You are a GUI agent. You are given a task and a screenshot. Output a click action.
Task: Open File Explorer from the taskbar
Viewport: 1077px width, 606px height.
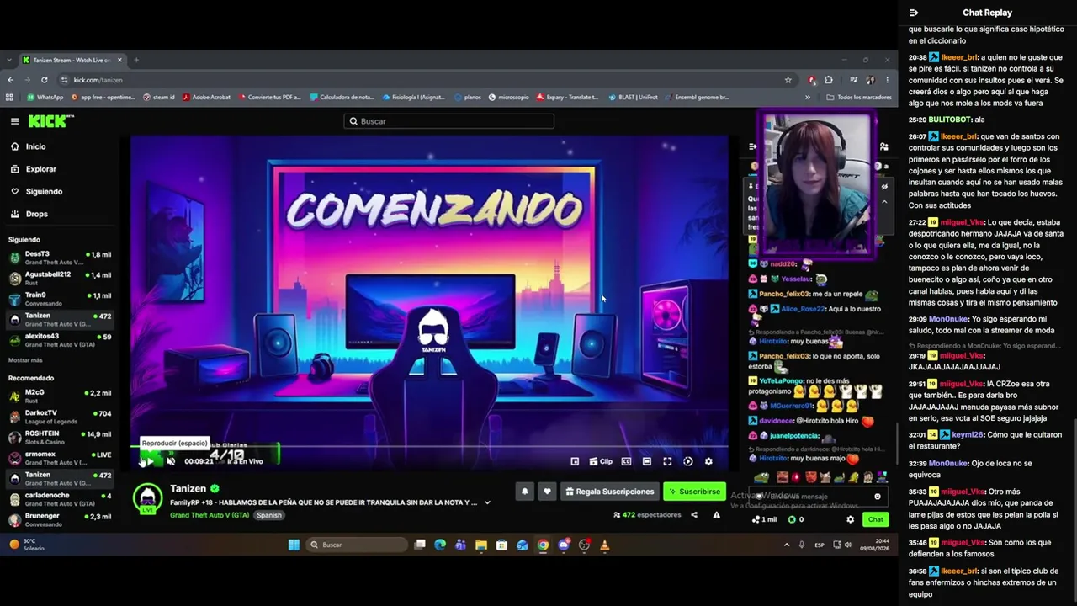[481, 545]
